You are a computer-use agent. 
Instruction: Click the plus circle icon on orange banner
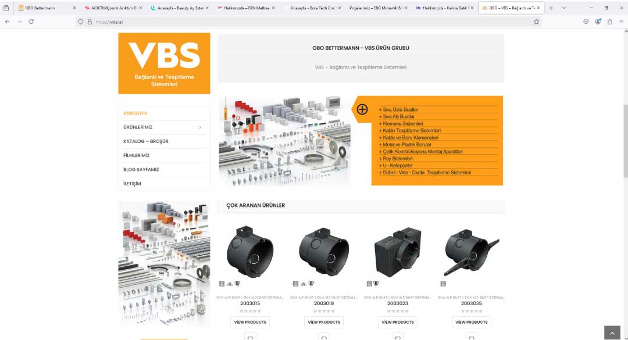362,109
